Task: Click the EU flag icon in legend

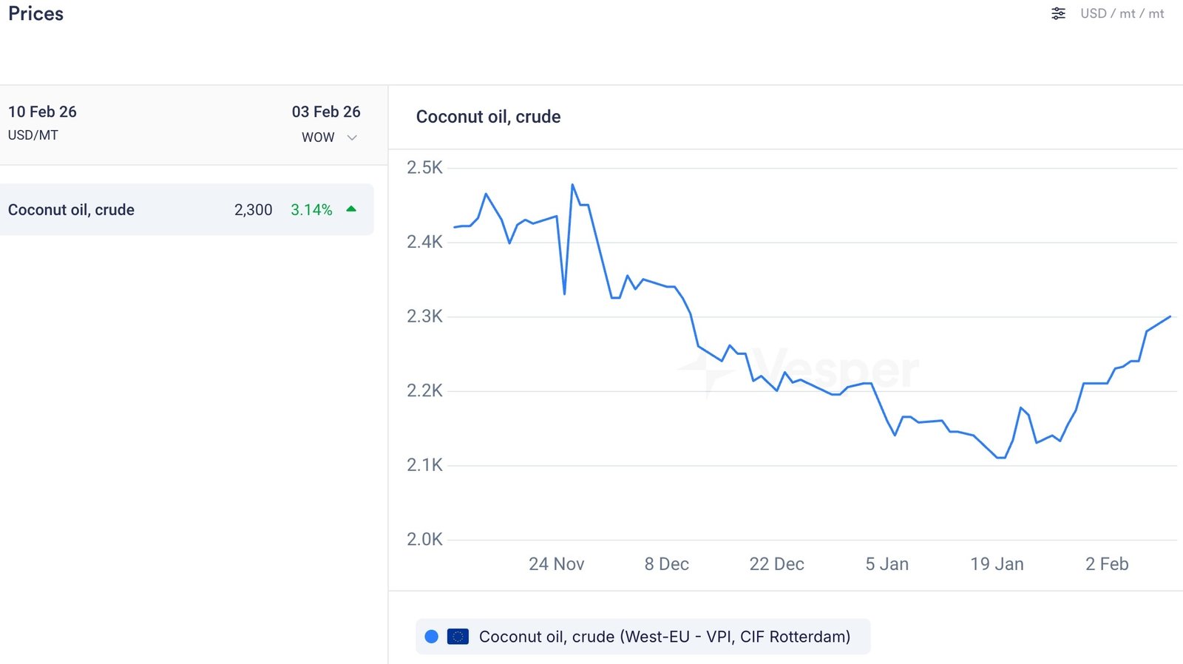Action: coord(458,637)
